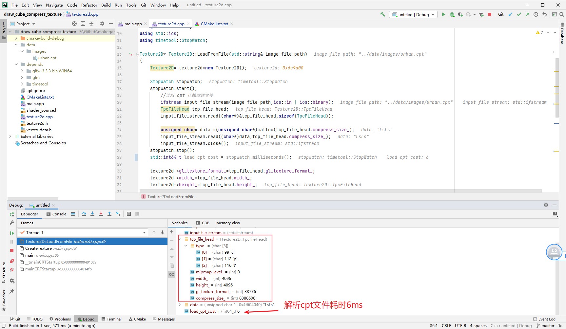Image resolution: width=566 pixels, height=329 pixels.
Task: Start debugging with the green bug icon
Action: pyautogui.click(x=452, y=14)
